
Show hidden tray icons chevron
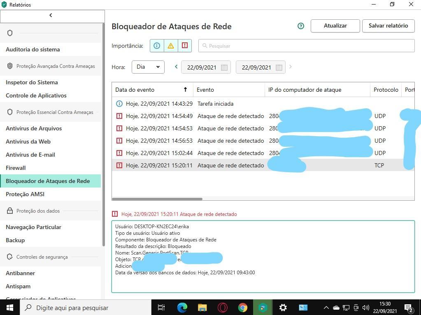326,308
